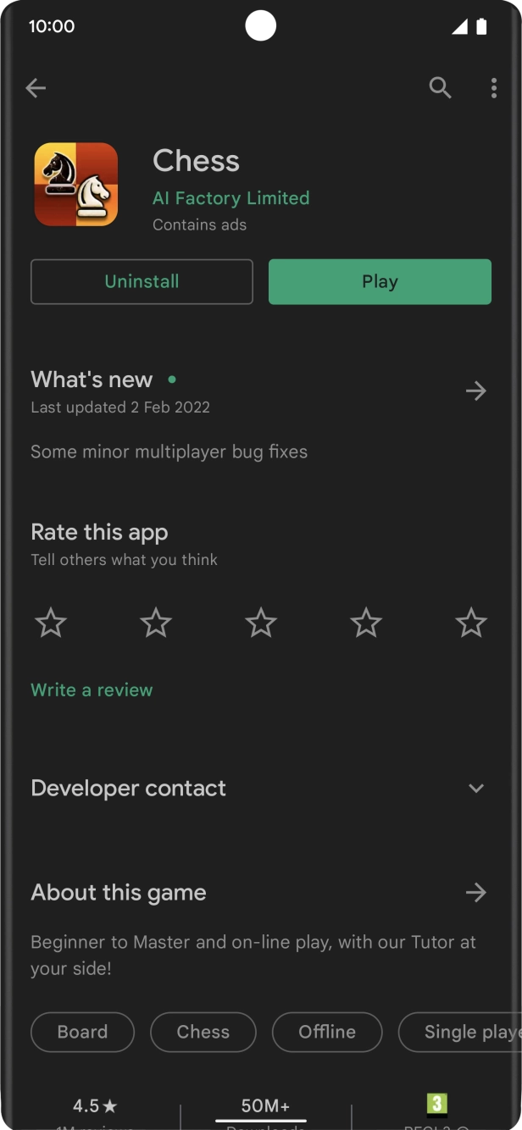Open About this game arrow

pos(475,893)
